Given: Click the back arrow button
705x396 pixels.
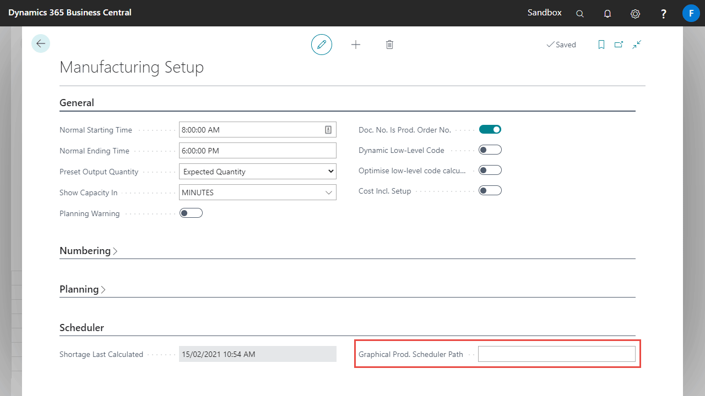Looking at the screenshot, I should tap(41, 43).
